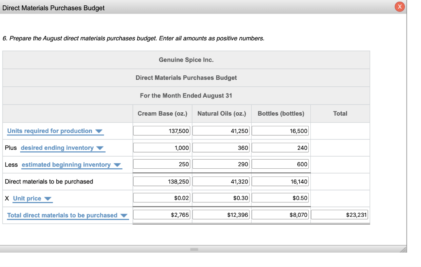The width and height of the screenshot is (421, 267).
Task: Edit Bottles beginning inventory field 600
Action: 280,164
